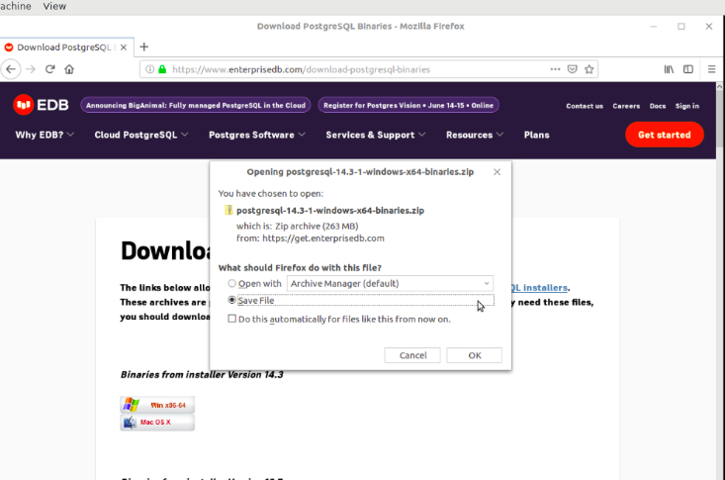Cancel the file download dialog
The image size is (725, 480).
coord(412,355)
